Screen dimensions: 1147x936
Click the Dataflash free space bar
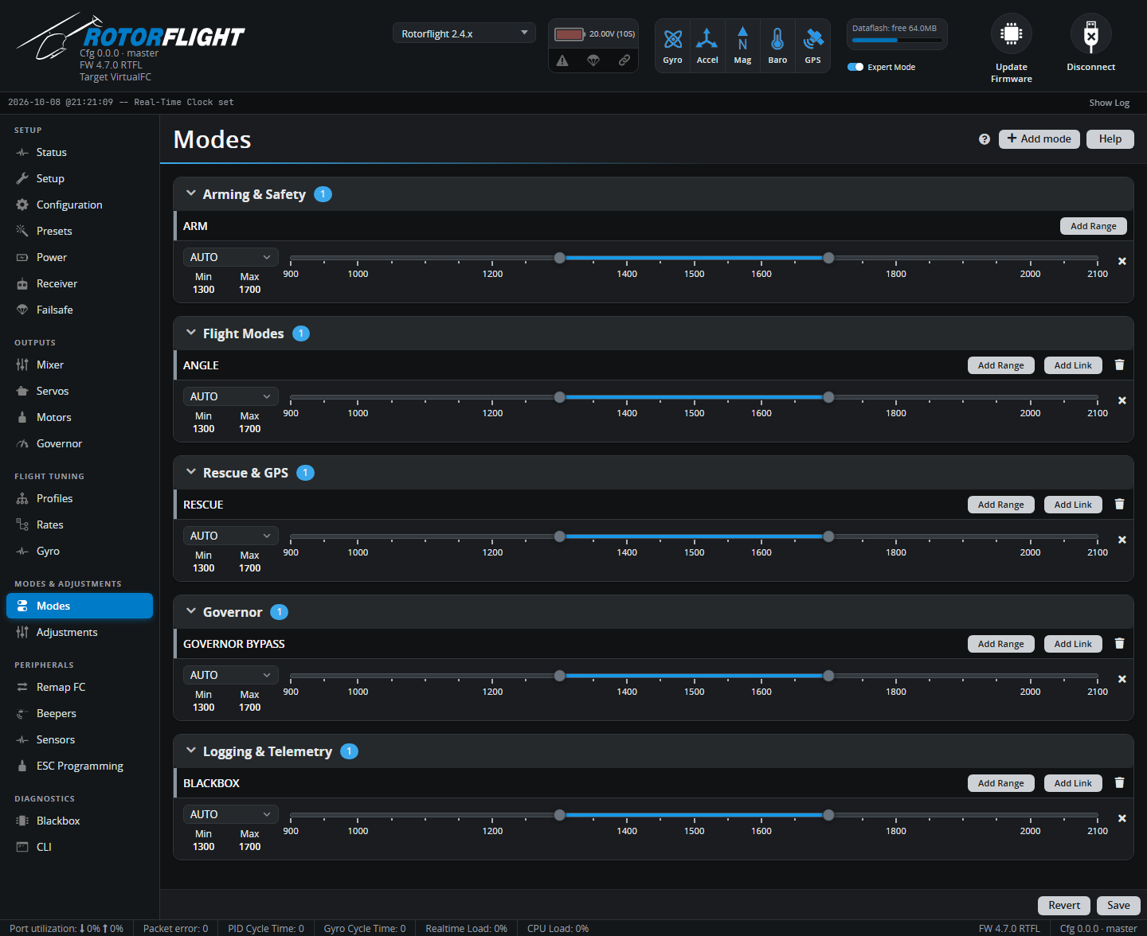coord(897,40)
